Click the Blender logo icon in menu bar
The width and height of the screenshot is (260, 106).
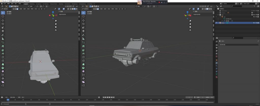2,4
